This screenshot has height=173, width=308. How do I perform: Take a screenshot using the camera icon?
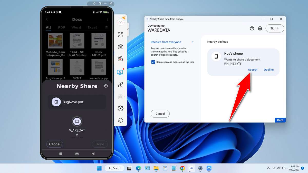pyautogui.click(x=120, y=47)
